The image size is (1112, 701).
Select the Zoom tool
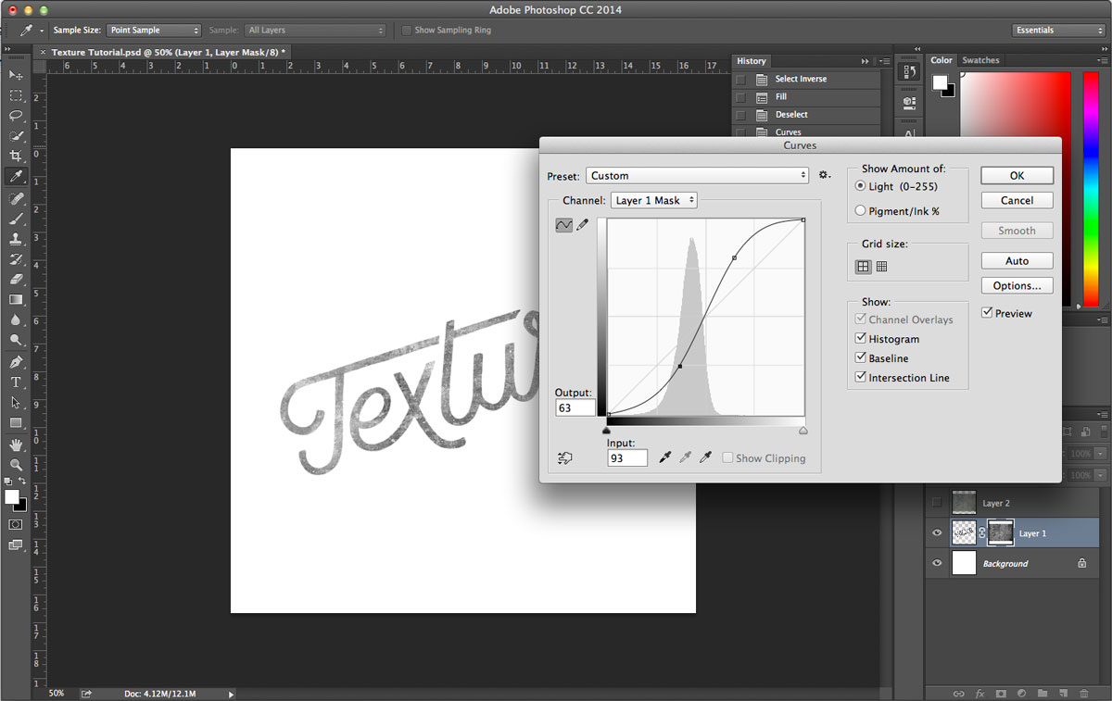(16, 466)
